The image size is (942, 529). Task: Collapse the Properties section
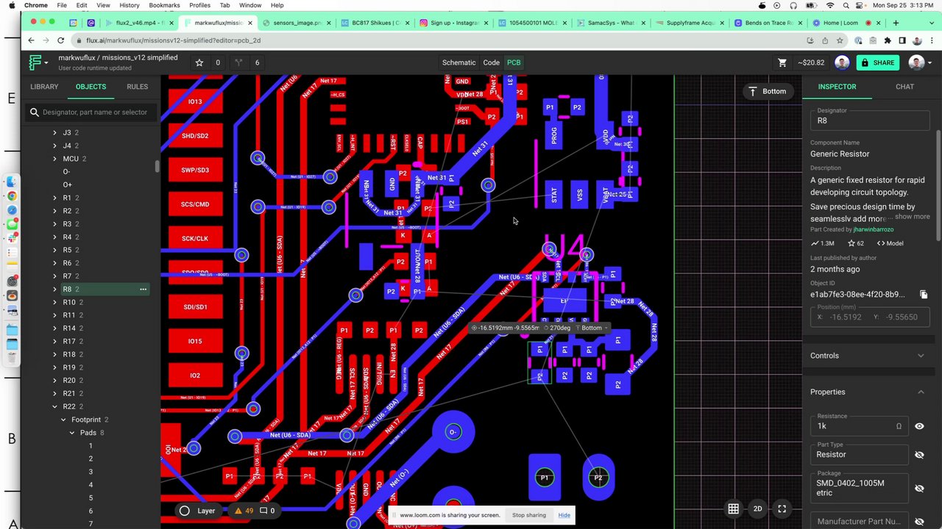point(921,392)
